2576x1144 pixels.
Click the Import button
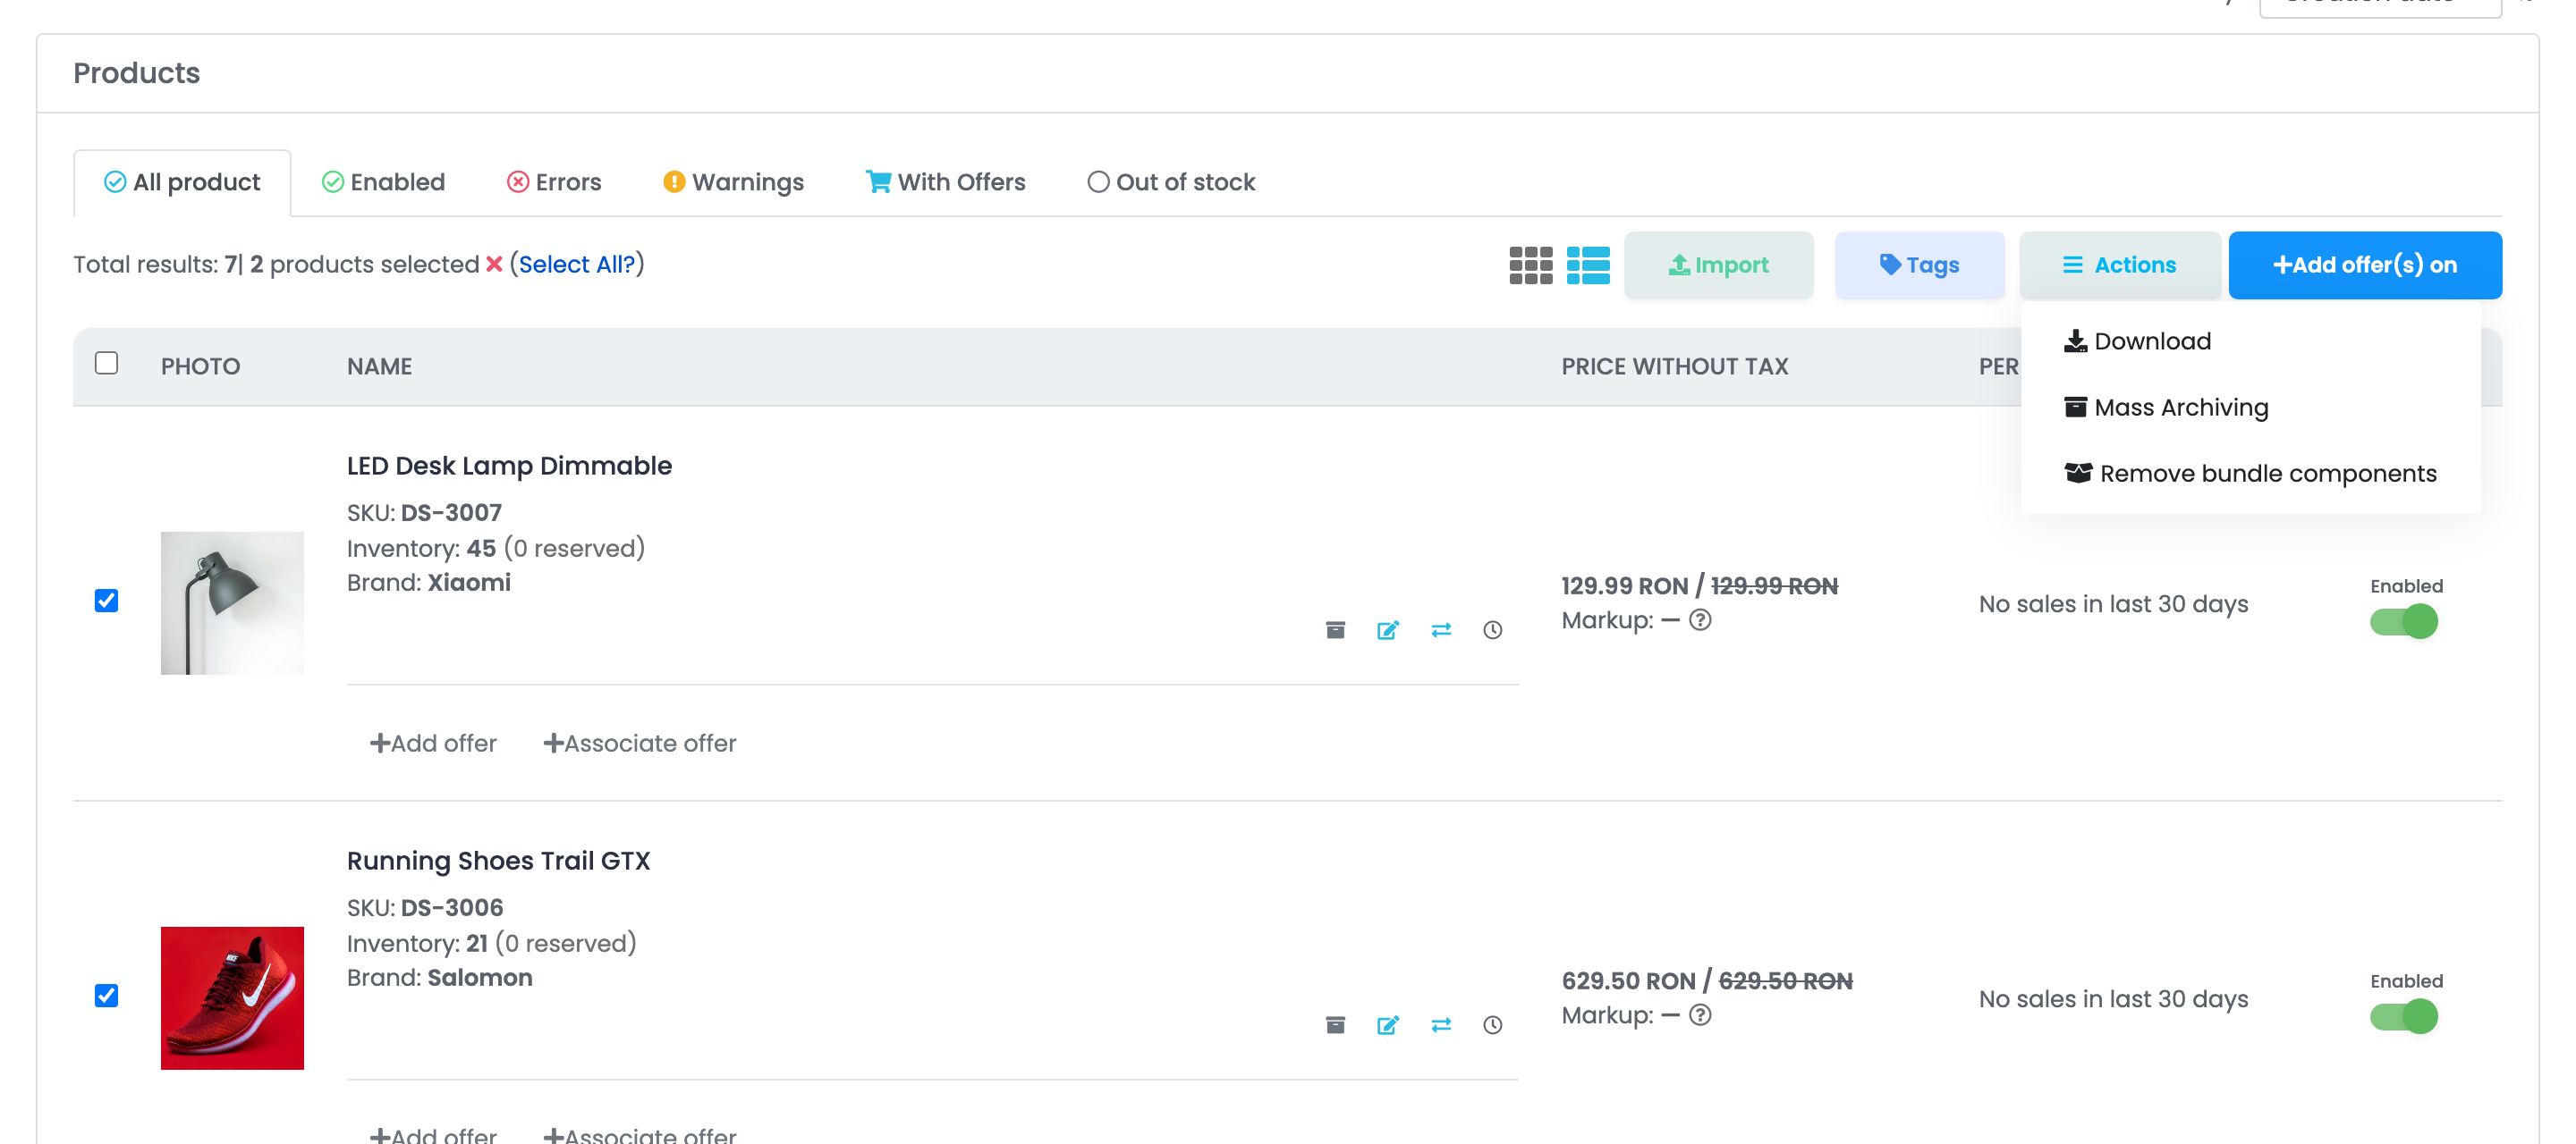[1718, 265]
